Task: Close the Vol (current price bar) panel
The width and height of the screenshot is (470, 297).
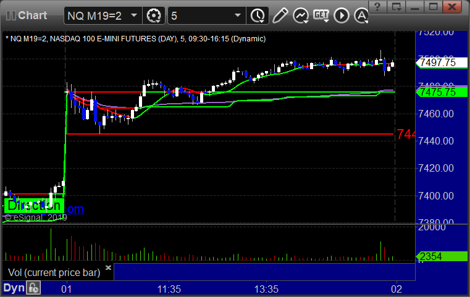Action: (108, 267)
